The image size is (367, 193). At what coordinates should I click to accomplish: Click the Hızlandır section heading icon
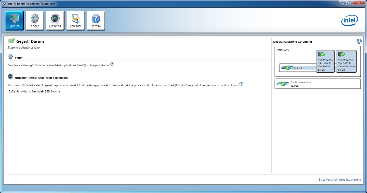click(x=10, y=76)
